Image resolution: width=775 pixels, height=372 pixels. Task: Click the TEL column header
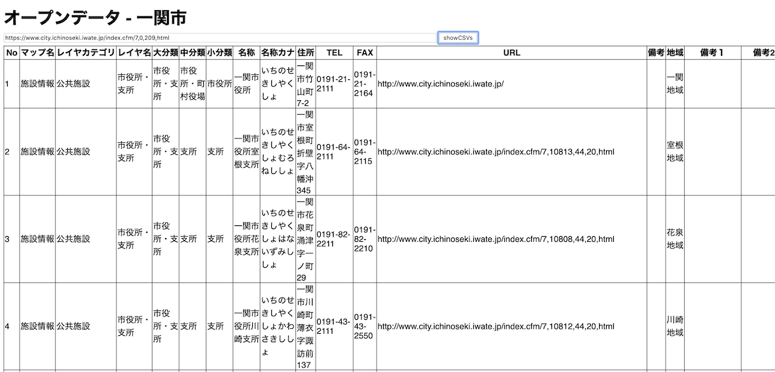(334, 53)
